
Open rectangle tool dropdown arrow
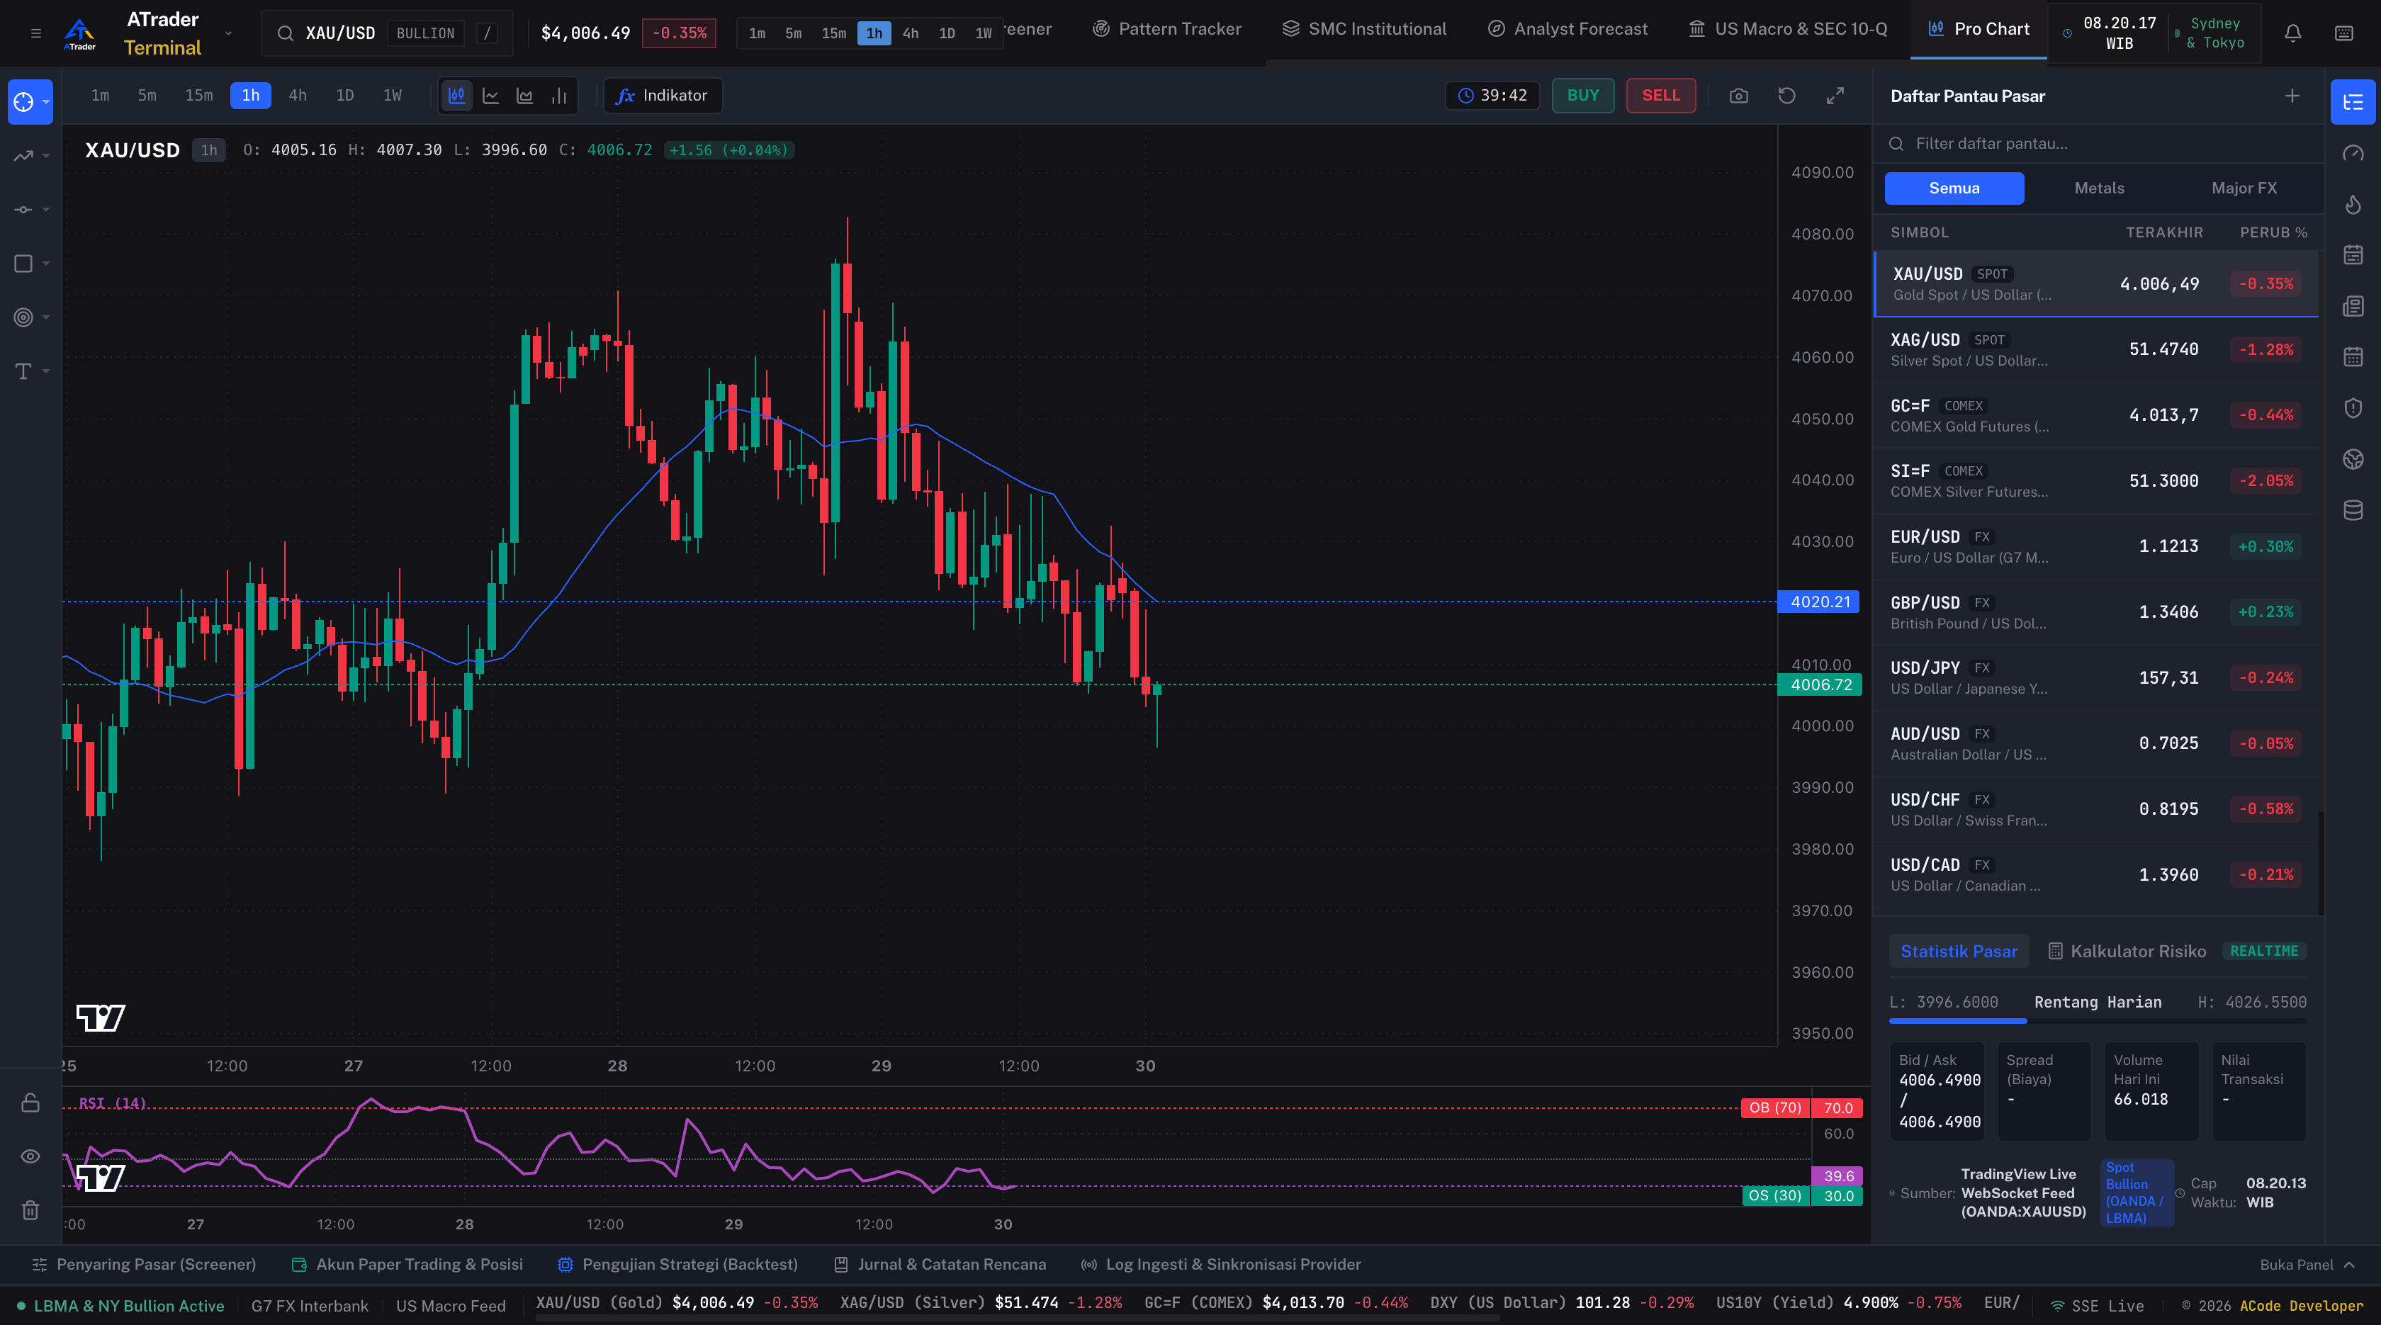click(x=46, y=264)
